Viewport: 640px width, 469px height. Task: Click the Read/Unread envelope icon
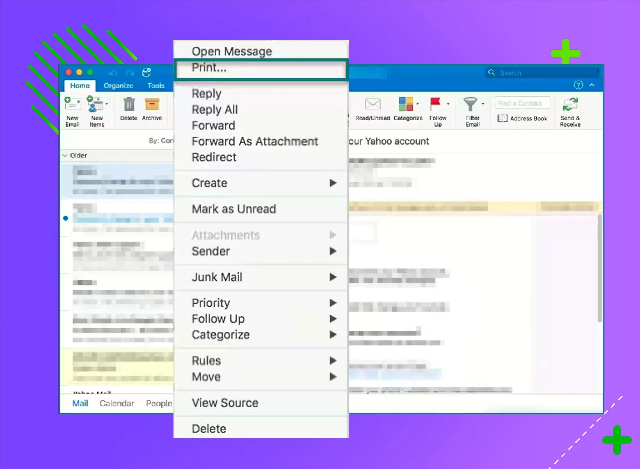(x=373, y=104)
